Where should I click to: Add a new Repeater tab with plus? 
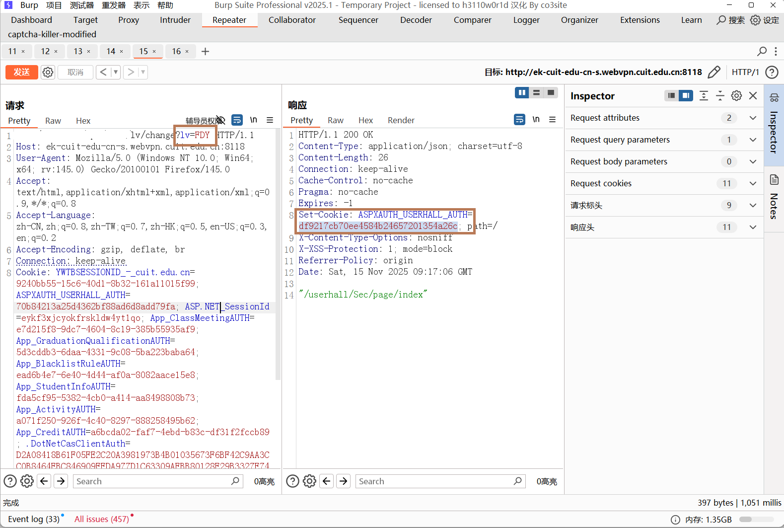[x=205, y=51]
